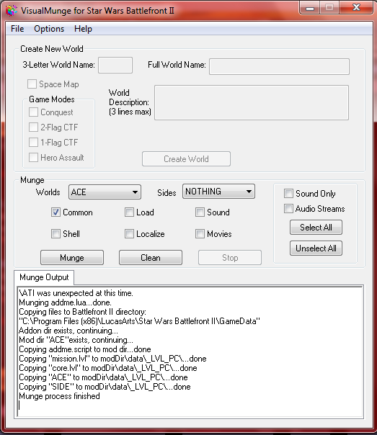
Task: Tick the Conquest game mode checkbox
Action: coord(34,112)
